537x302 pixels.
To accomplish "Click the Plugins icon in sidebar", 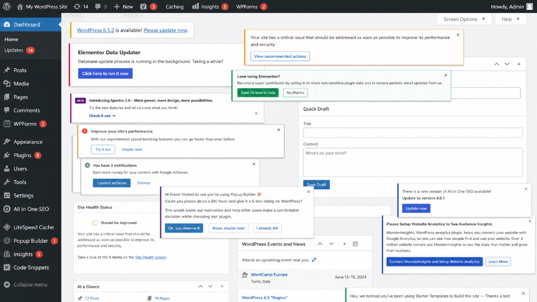I will coord(7,155).
